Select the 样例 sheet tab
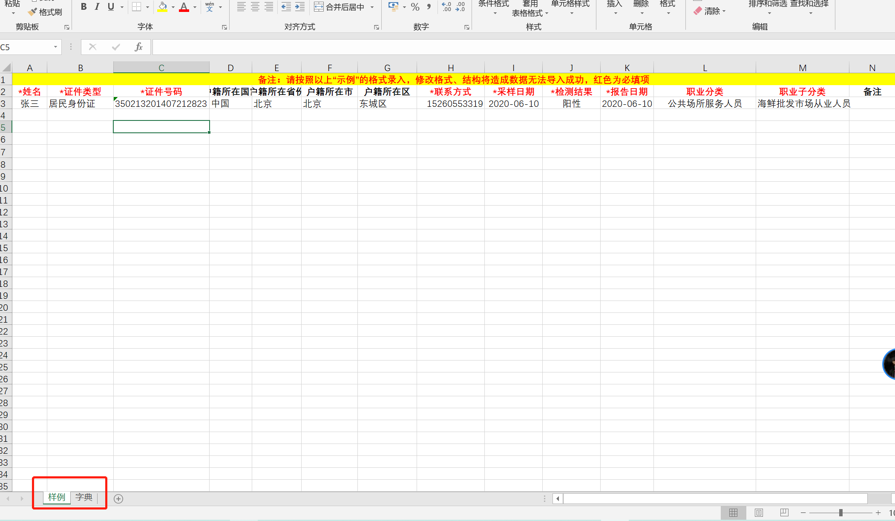 click(x=56, y=497)
